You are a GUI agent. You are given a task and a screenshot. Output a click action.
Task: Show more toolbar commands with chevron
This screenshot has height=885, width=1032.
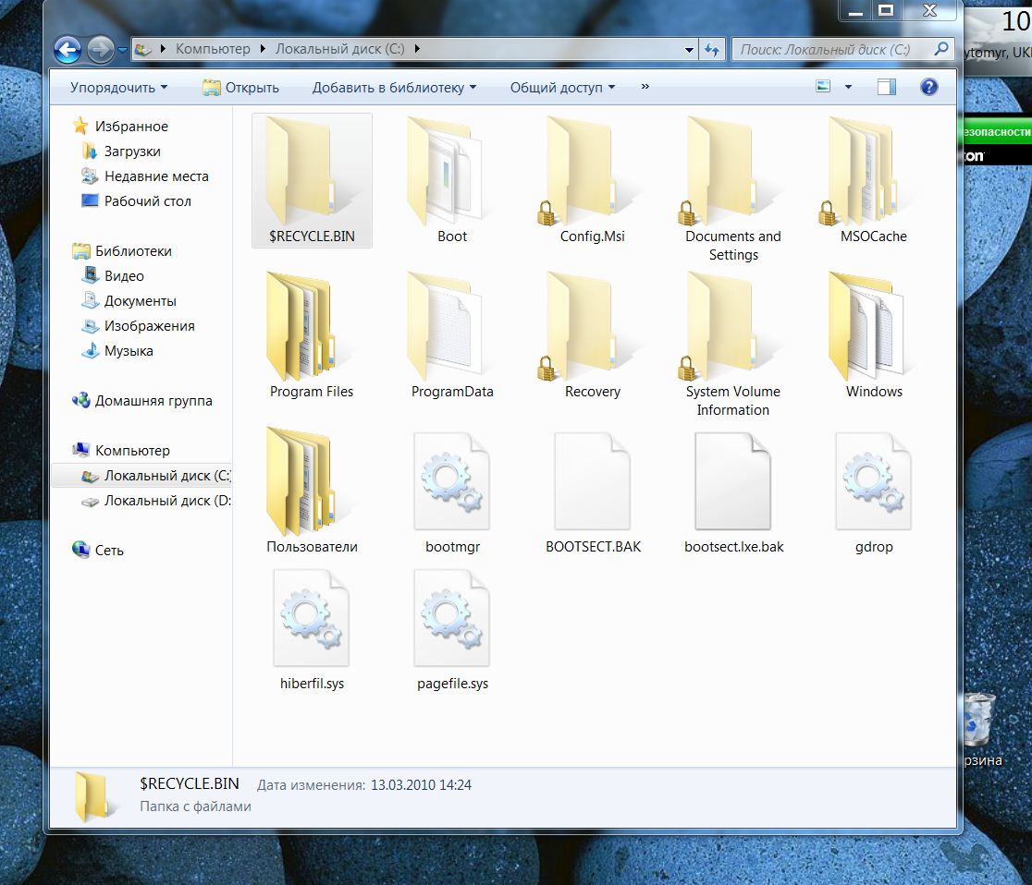pyautogui.click(x=645, y=87)
